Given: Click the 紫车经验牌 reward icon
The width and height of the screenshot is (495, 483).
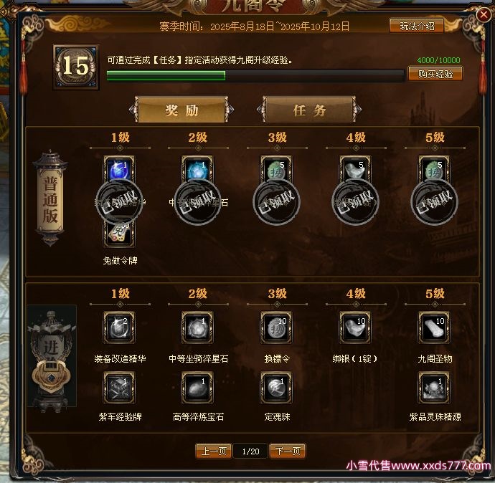Looking at the screenshot, I should 119,388.
